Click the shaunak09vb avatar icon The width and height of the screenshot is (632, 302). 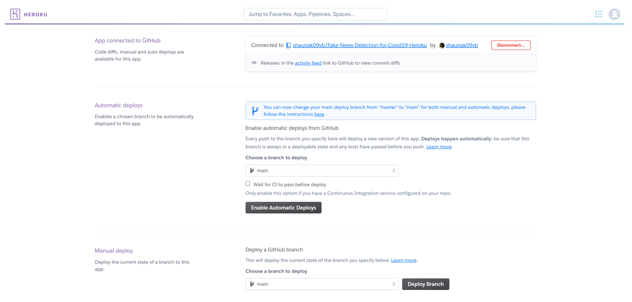point(442,45)
